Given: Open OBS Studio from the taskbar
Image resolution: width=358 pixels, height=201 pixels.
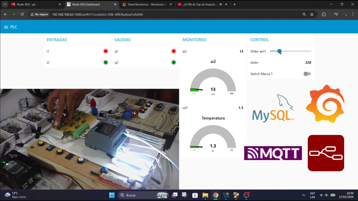Looking at the screenshot, I should pos(246,195).
